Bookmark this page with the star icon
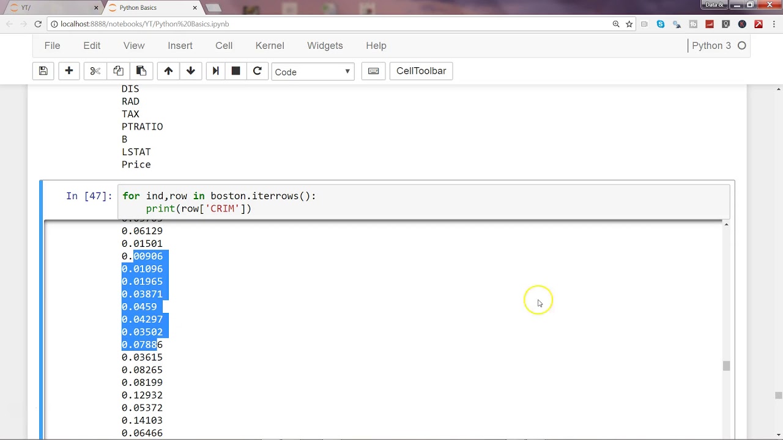Image resolution: width=783 pixels, height=440 pixels. pyautogui.click(x=629, y=24)
